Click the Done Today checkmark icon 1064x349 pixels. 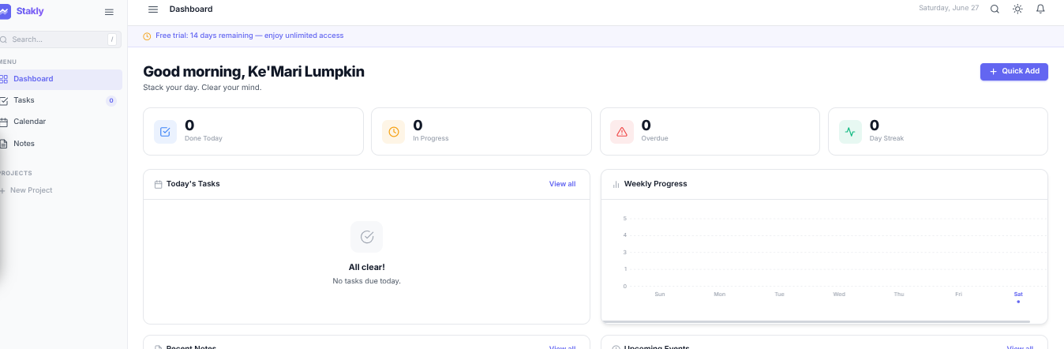[x=165, y=132]
